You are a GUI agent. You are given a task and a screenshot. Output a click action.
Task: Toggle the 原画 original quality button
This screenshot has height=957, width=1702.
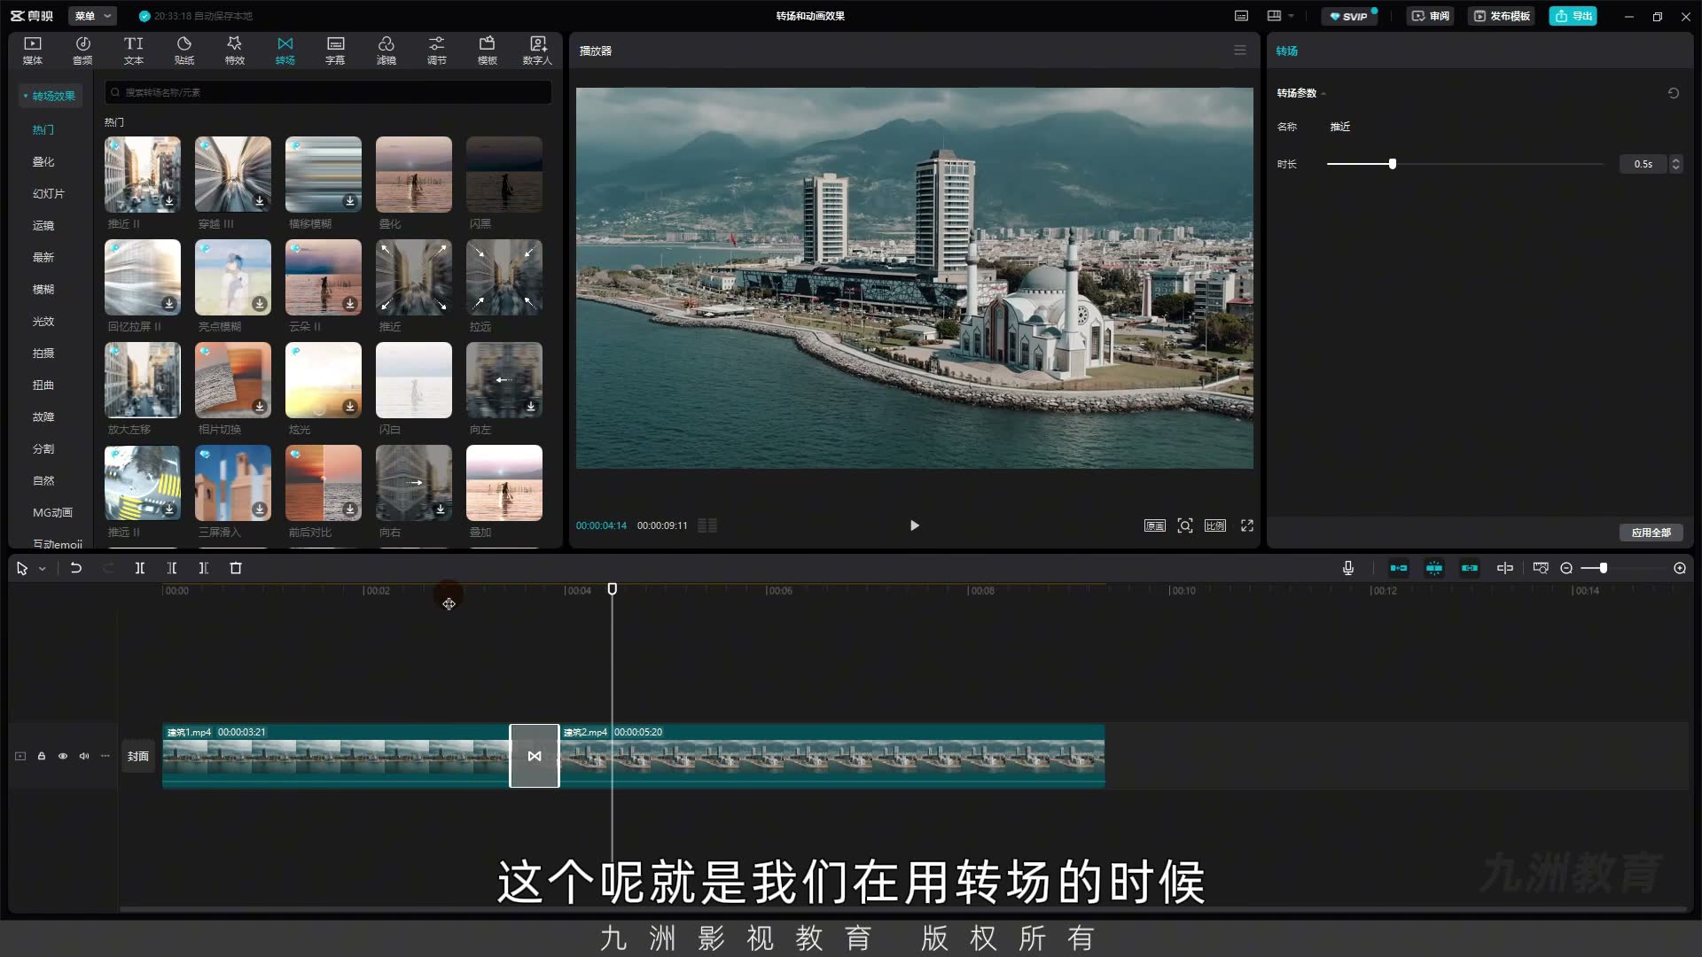point(1154,525)
